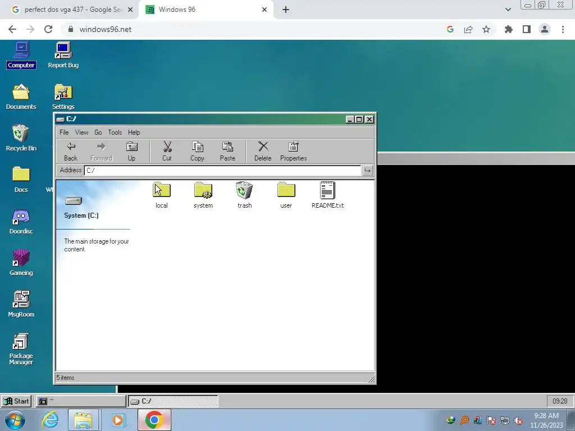575x431 pixels.
Task: Open the Windows 96 Start menu
Action: (16, 401)
